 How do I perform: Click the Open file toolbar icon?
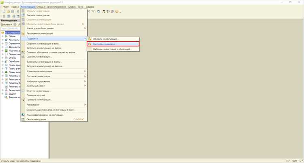tap(9, 11)
